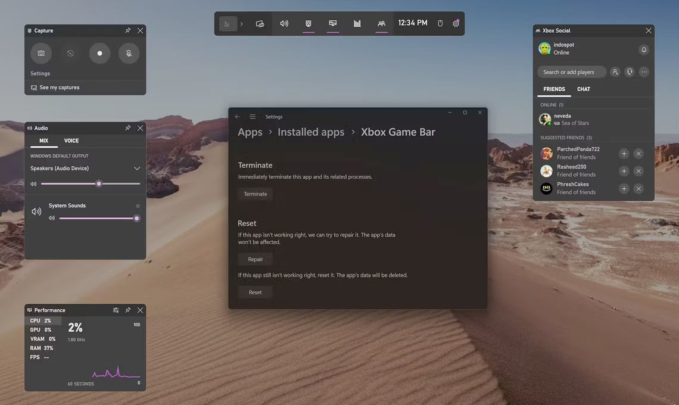Toggle the Capture widget from Game Bar
Screen dimensions: 679x405
click(309, 24)
